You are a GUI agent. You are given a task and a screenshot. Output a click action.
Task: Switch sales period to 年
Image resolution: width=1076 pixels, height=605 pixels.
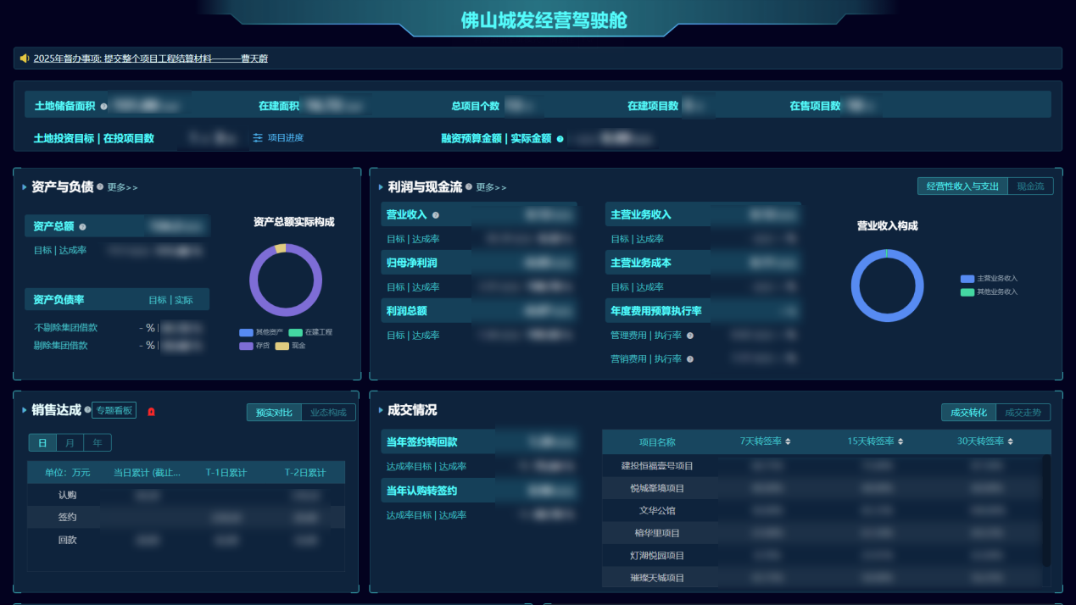point(98,443)
